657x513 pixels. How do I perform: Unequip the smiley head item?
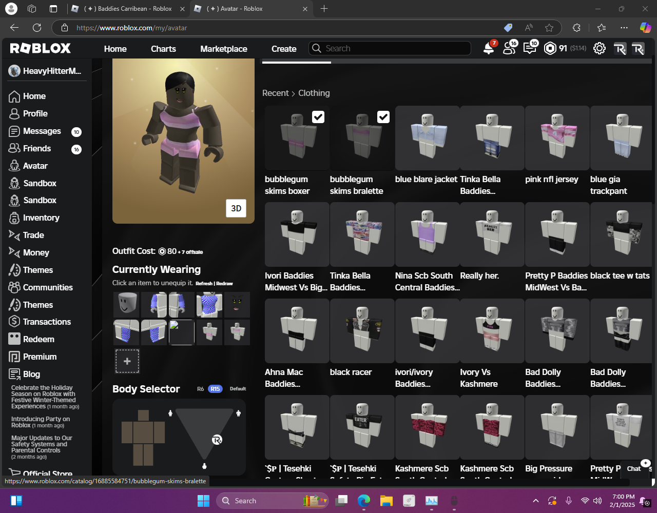tap(126, 305)
